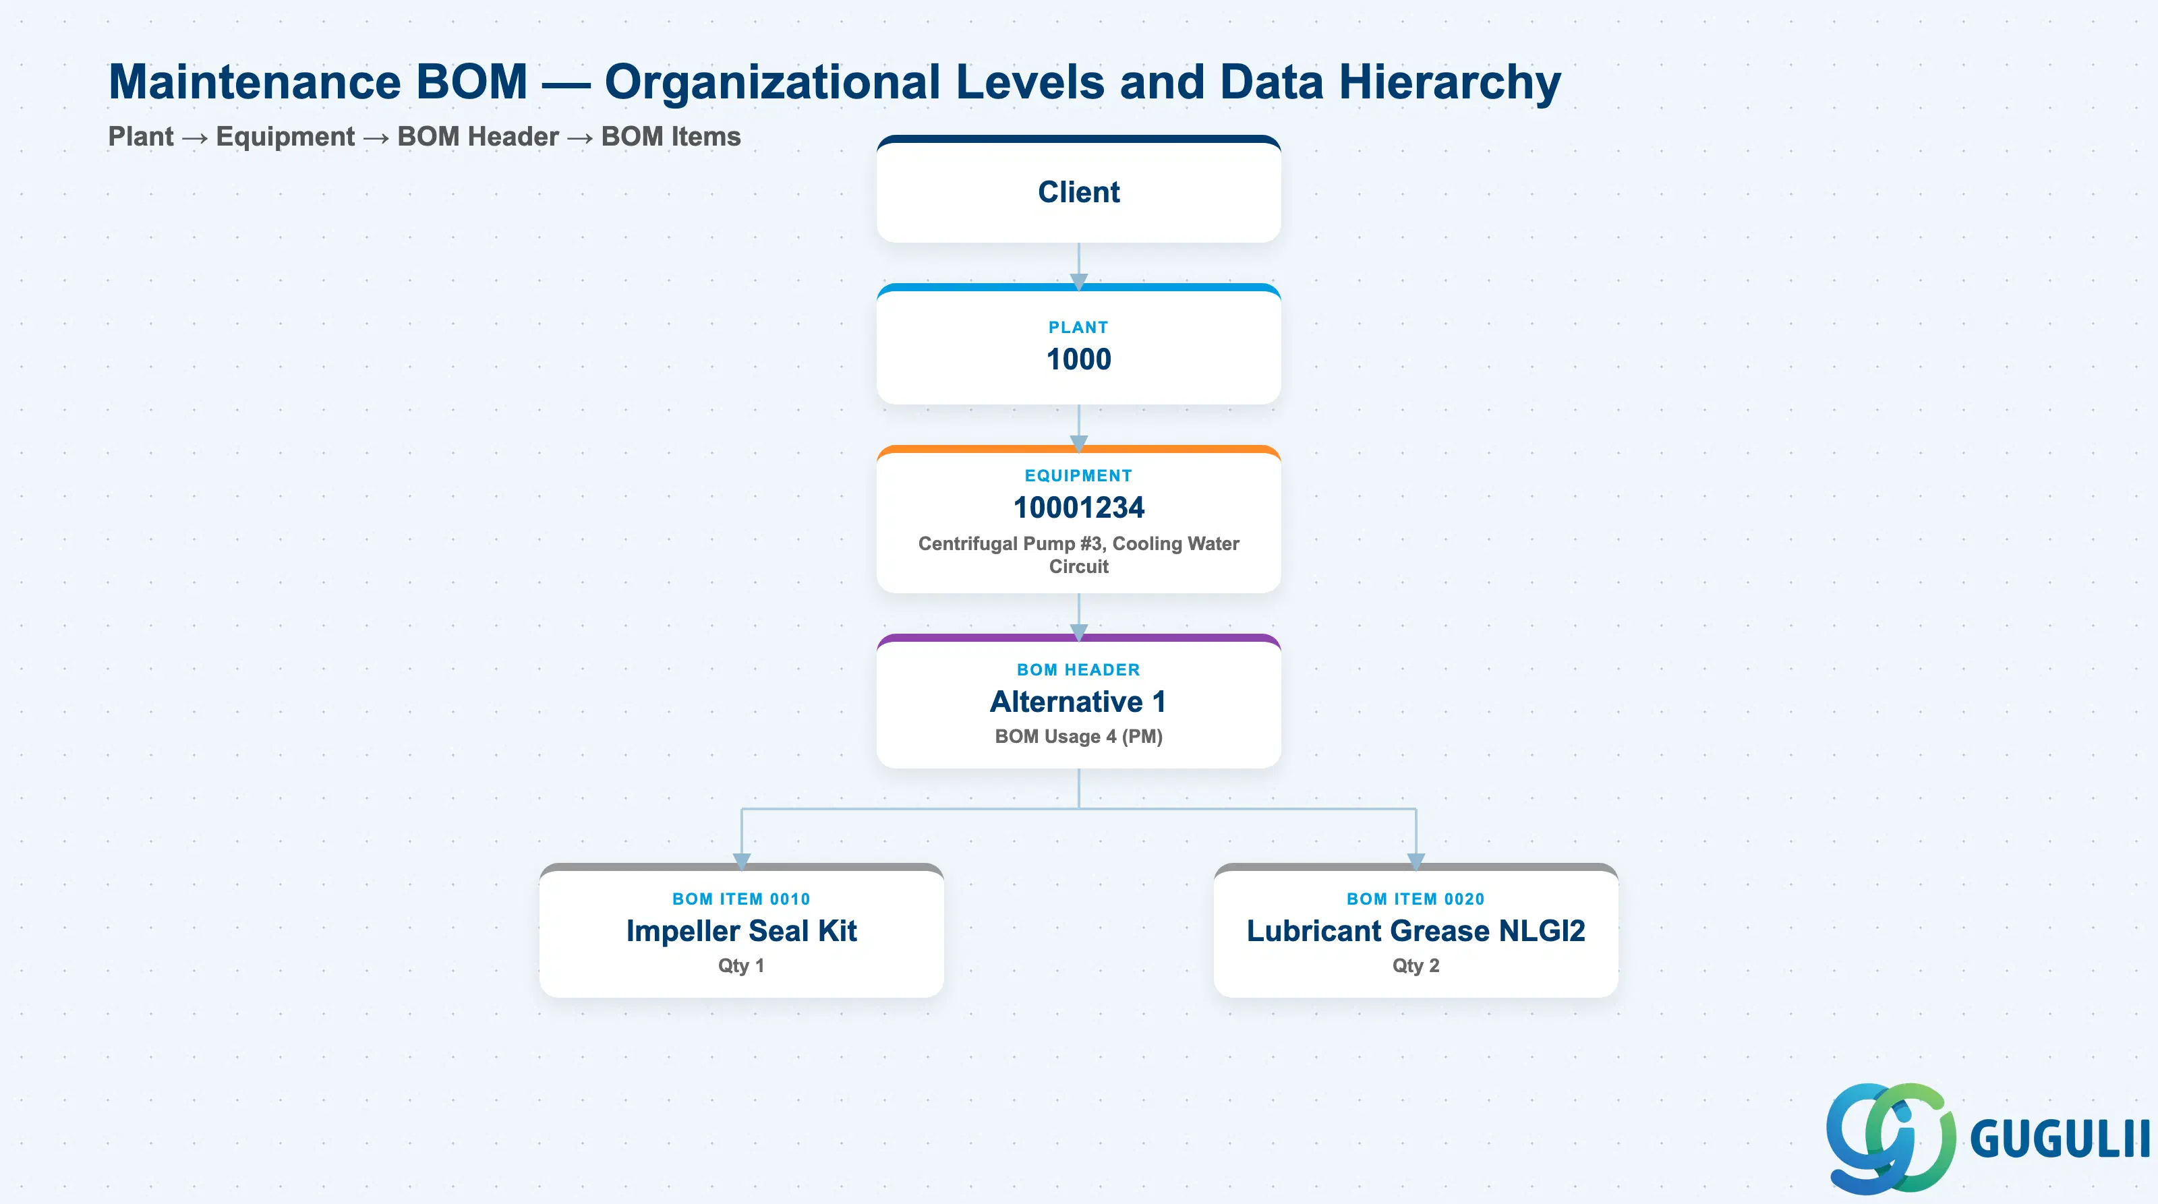This screenshot has width=2158, height=1204.
Task: Click the subtitle 'Plant → Equipment → BOM Header → BOM Items'
Action: [x=424, y=136]
